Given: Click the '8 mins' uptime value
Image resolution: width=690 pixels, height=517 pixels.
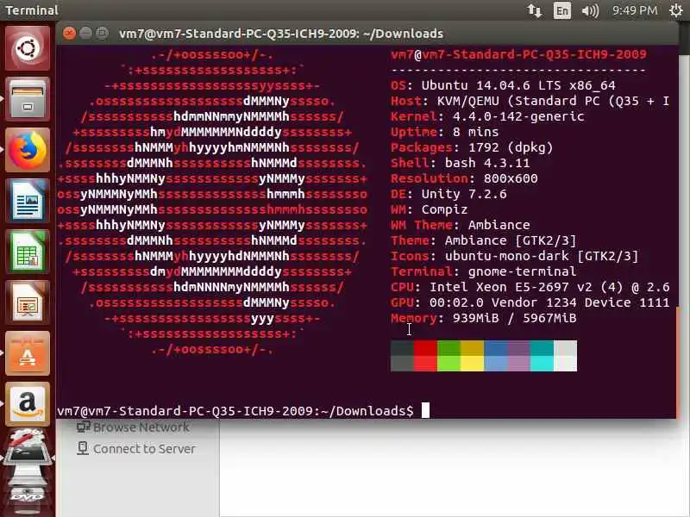Looking at the screenshot, I should point(476,132).
